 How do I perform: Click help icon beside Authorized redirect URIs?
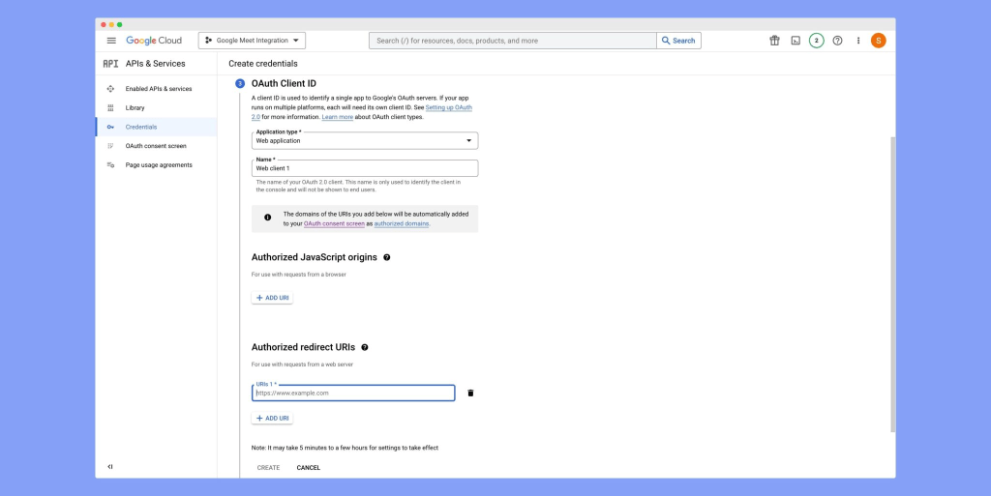click(x=365, y=347)
